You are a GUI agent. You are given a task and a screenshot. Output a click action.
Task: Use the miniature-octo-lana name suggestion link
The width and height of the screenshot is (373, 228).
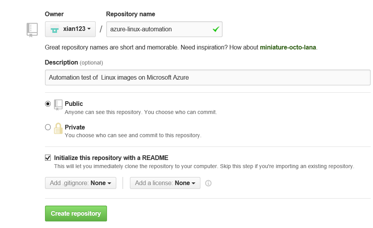point(288,48)
